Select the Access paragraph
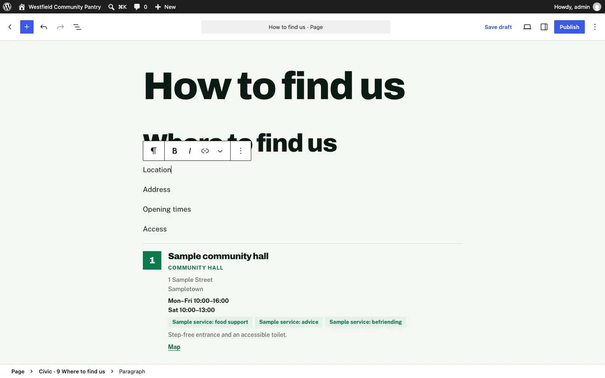Screen dimensions: 605x378 (155, 229)
